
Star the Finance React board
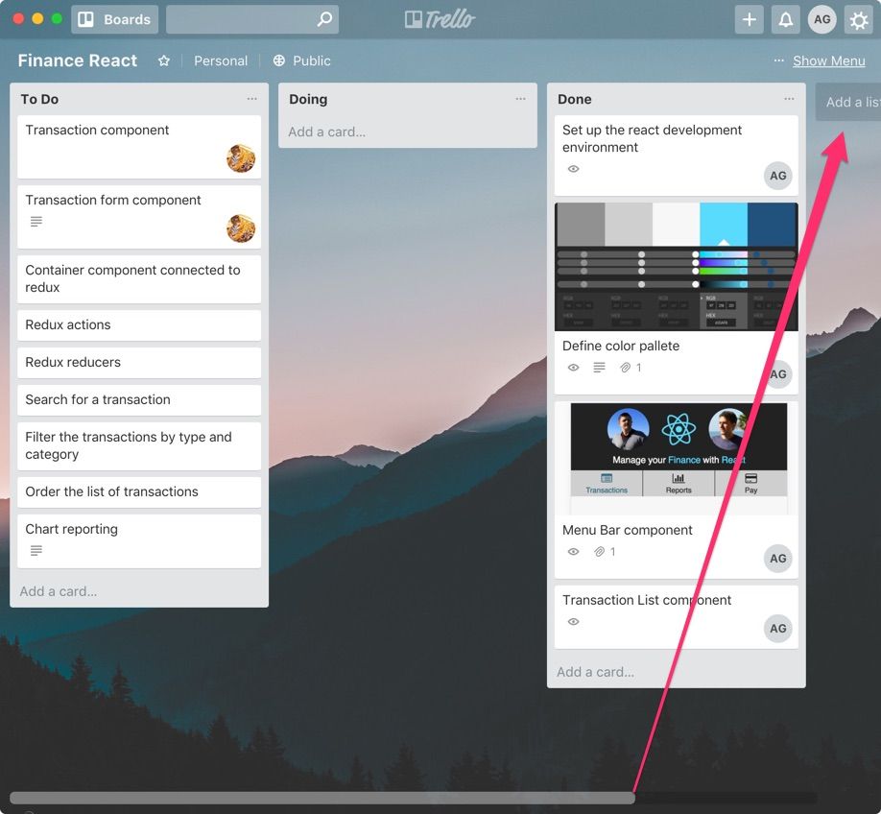163,60
